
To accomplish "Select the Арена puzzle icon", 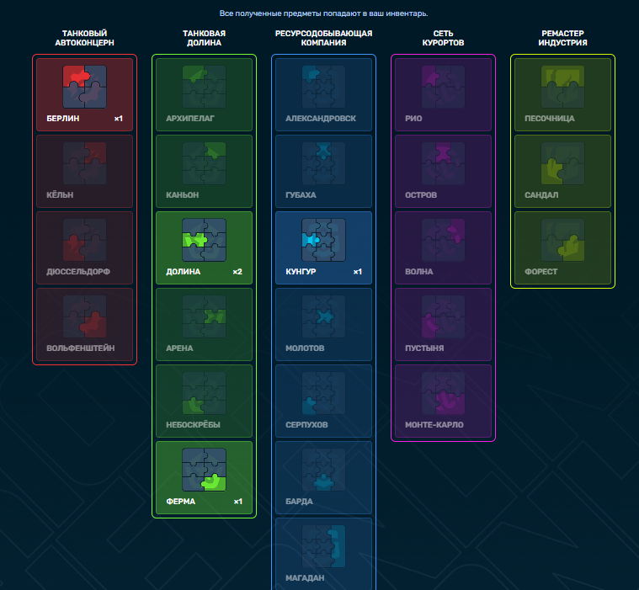I will pos(204,316).
